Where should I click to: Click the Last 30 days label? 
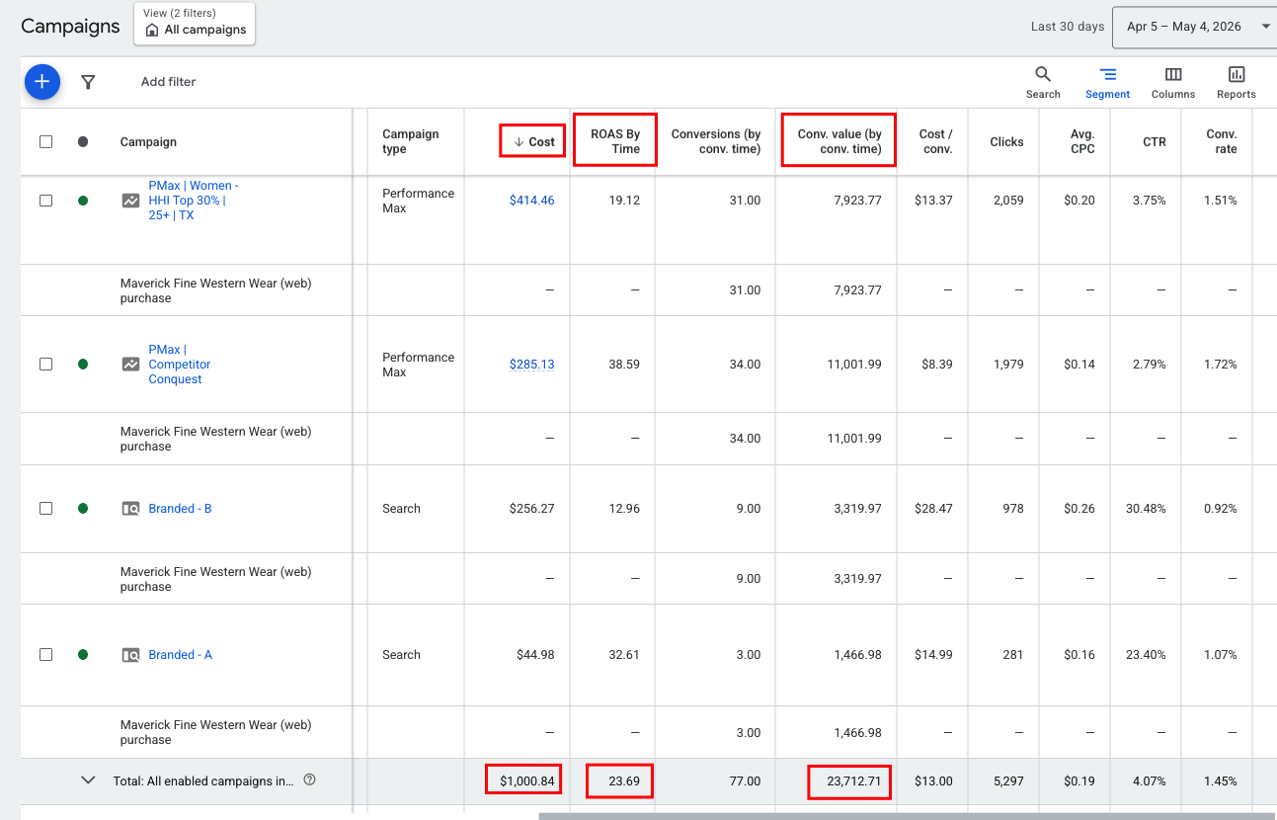click(1067, 27)
